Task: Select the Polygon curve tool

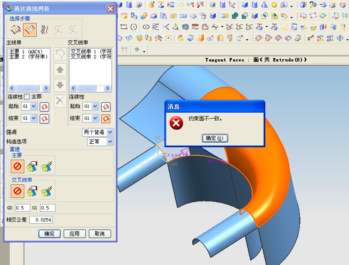Action: [x=134, y=27]
